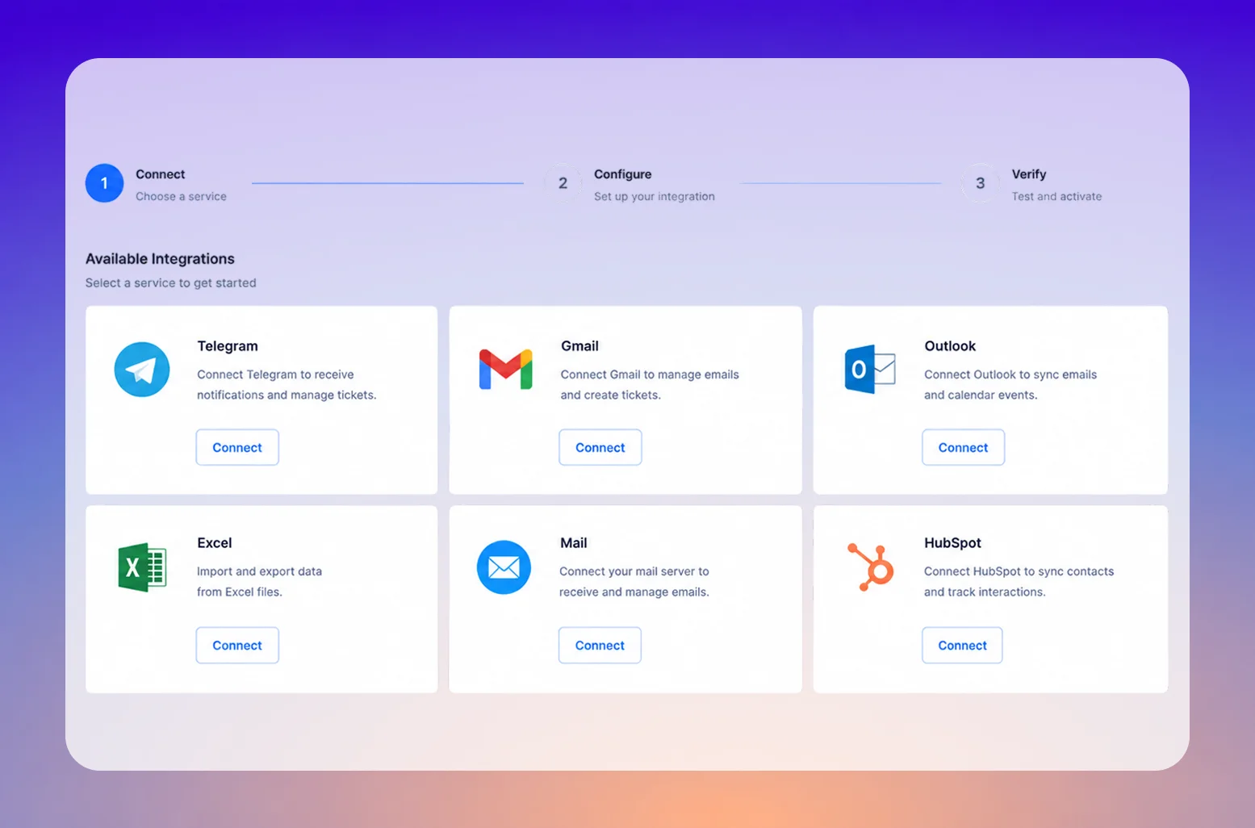Connect the Outlook integration
This screenshot has height=828, width=1255.
[963, 447]
